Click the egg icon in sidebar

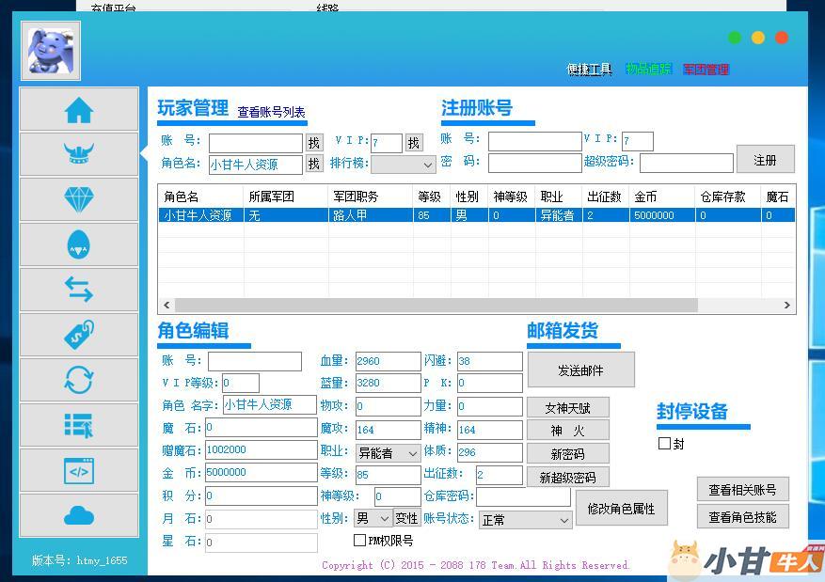pyautogui.click(x=79, y=245)
